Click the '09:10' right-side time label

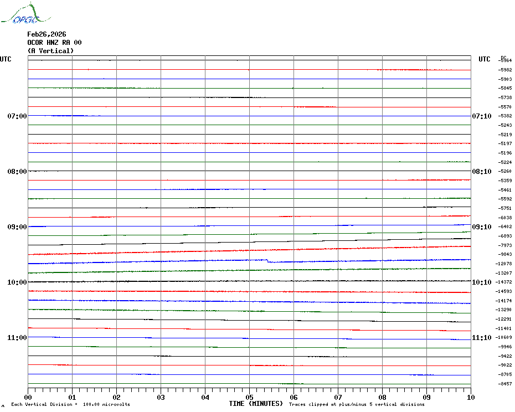click(x=482, y=227)
